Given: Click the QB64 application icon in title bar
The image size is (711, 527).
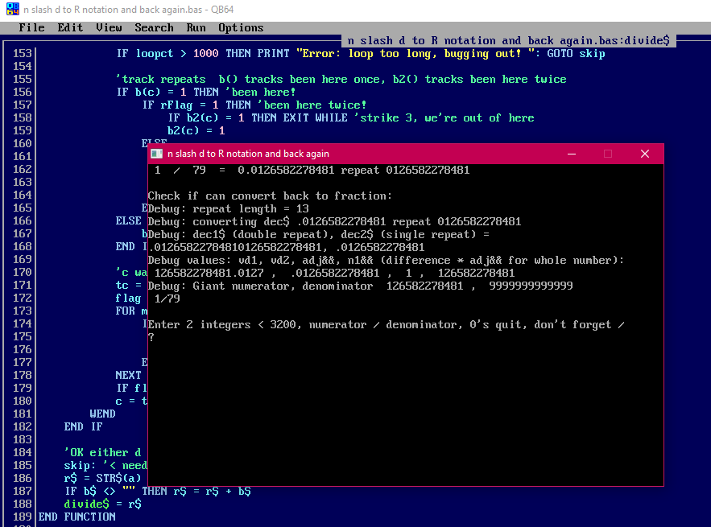Looking at the screenshot, I should tap(11, 10).
